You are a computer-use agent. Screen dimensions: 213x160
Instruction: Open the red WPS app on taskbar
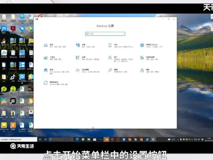click(x=112, y=139)
